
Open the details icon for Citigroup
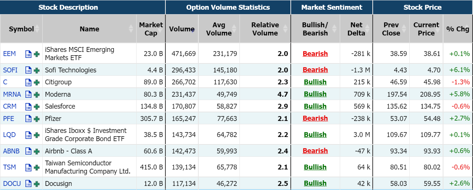28,82
